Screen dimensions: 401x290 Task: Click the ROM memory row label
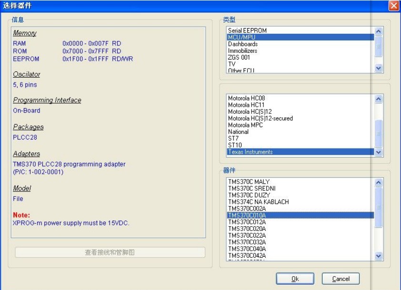tap(20, 51)
